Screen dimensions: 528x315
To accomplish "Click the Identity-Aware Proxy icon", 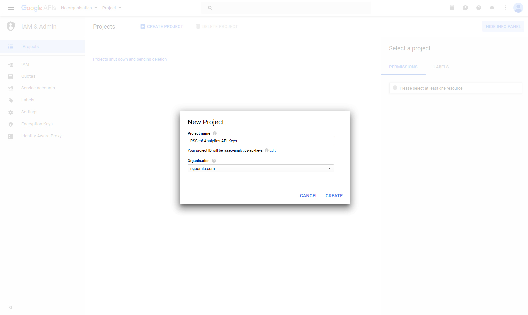I will pyautogui.click(x=11, y=136).
